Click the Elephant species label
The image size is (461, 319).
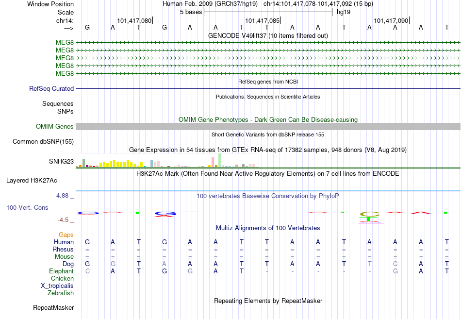(61, 271)
